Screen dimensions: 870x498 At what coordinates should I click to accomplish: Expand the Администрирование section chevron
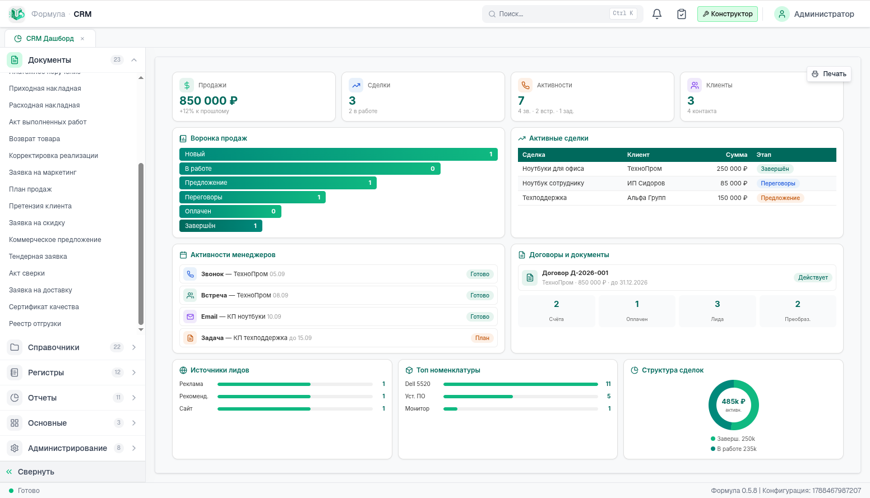coord(134,448)
